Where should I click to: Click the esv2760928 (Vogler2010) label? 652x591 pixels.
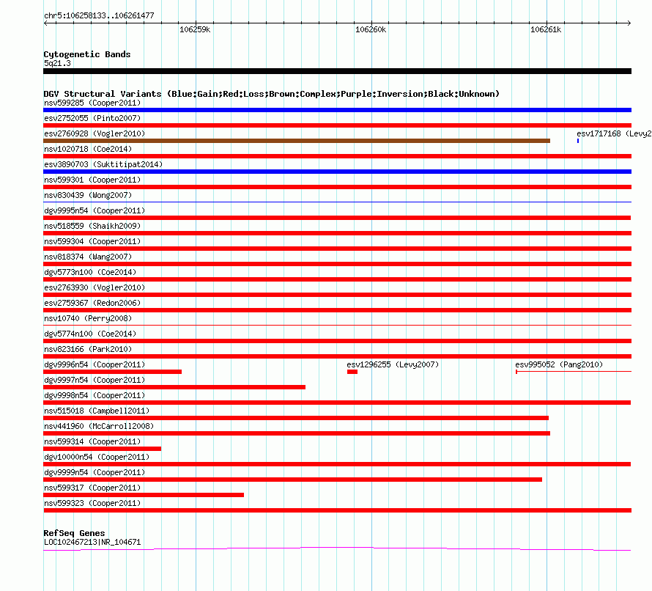pos(95,133)
